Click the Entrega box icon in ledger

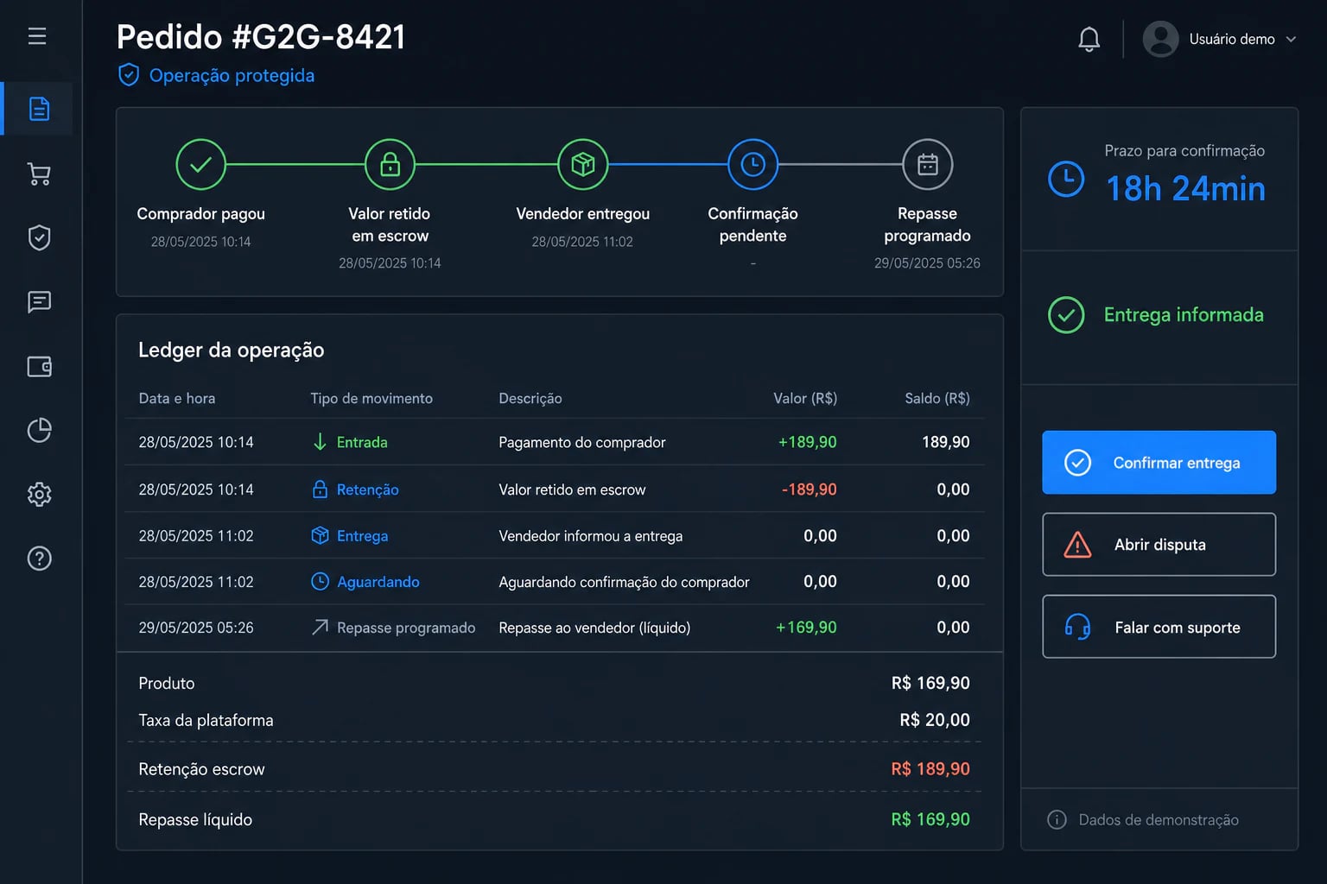(320, 535)
